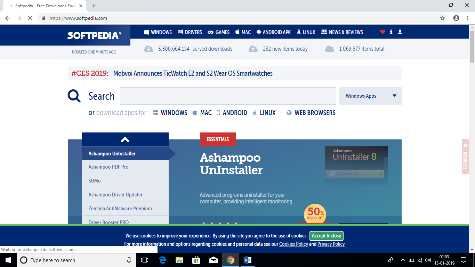Open the DRIVERS menu section
Image resolution: width=475 pixels, height=267 pixels.
190,32
